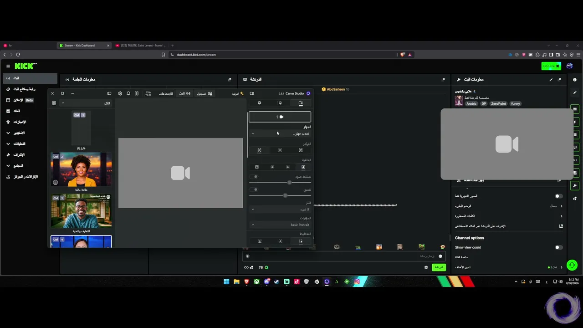Select the video camera tab in Camo

click(x=301, y=103)
